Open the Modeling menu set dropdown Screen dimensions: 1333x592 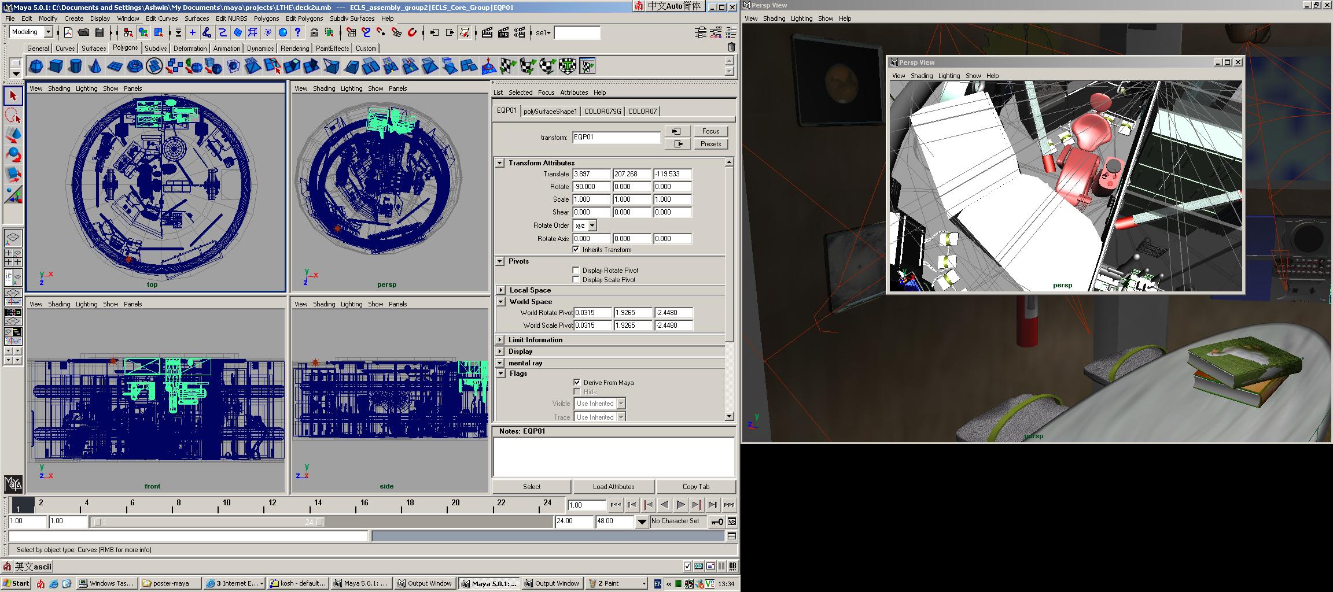click(x=32, y=32)
